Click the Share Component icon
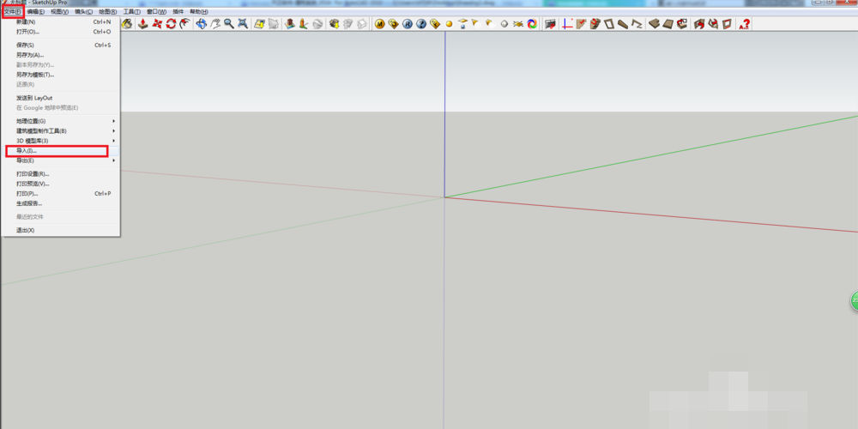The width and height of the screenshot is (858, 429). coord(362,23)
